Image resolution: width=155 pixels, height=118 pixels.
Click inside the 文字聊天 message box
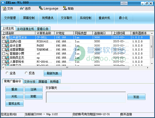[x=86, y=97]
